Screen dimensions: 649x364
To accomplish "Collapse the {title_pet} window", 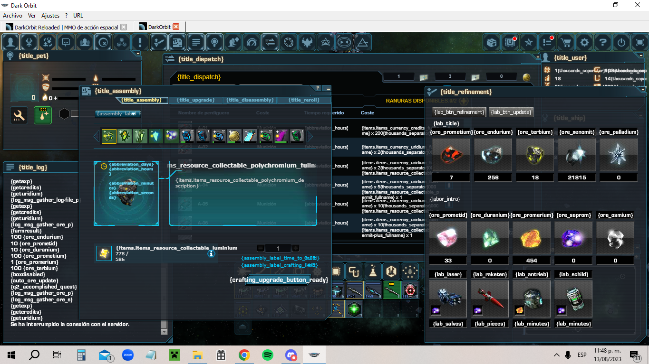I will click(x=138, y=55).
